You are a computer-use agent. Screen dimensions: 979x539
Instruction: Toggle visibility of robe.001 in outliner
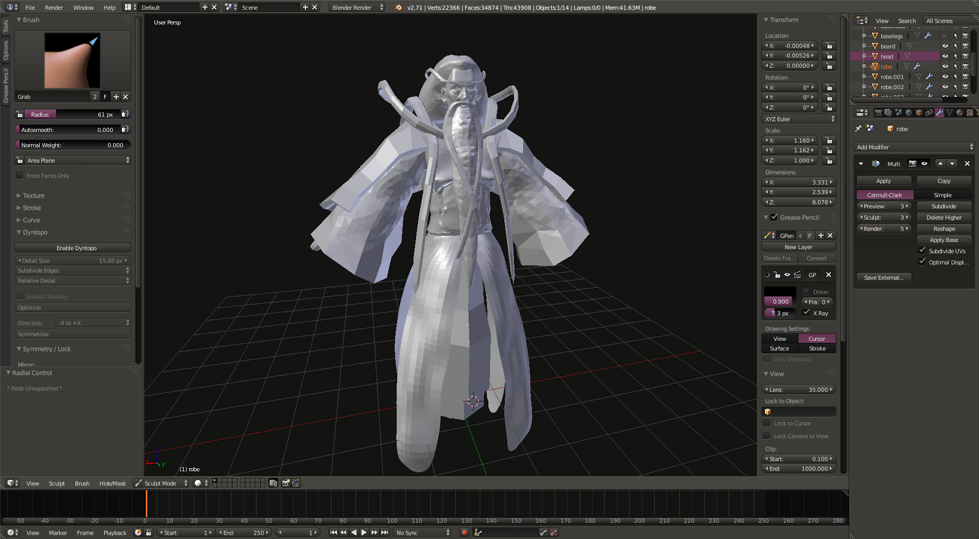click(x=945, y=77)
